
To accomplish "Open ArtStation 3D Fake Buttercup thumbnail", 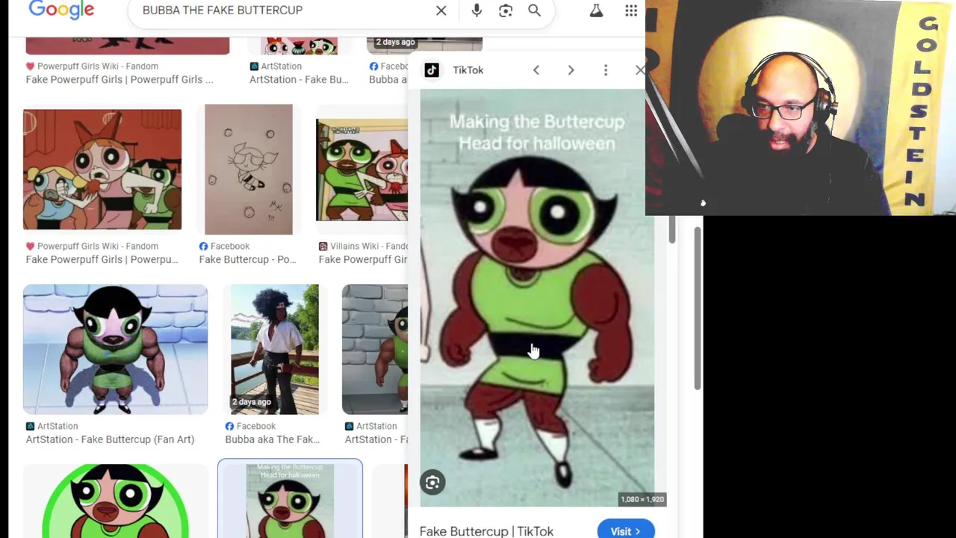I will (x=115, y=349).
